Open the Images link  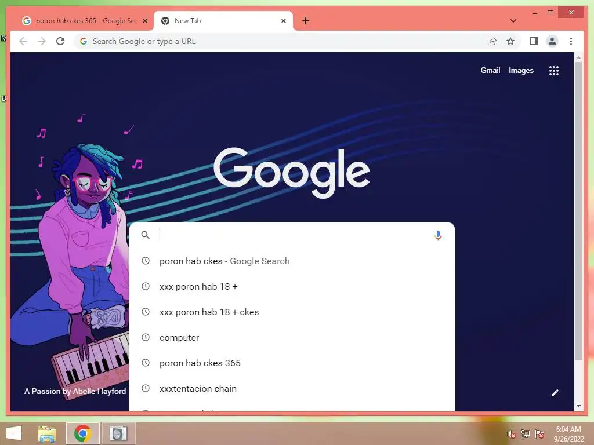(x=521, y=70)
